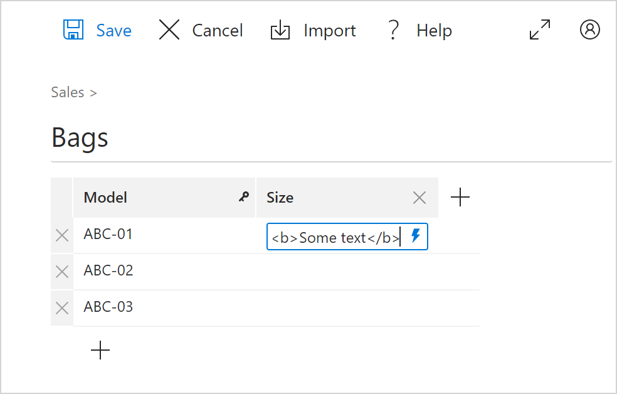The height and width of the screenshot is (394, 617).
Task: Click the Save floppy disk icon
Action: tap(73, 29)
